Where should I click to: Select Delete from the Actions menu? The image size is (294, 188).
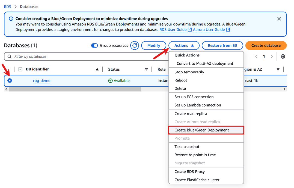(206, 89)
